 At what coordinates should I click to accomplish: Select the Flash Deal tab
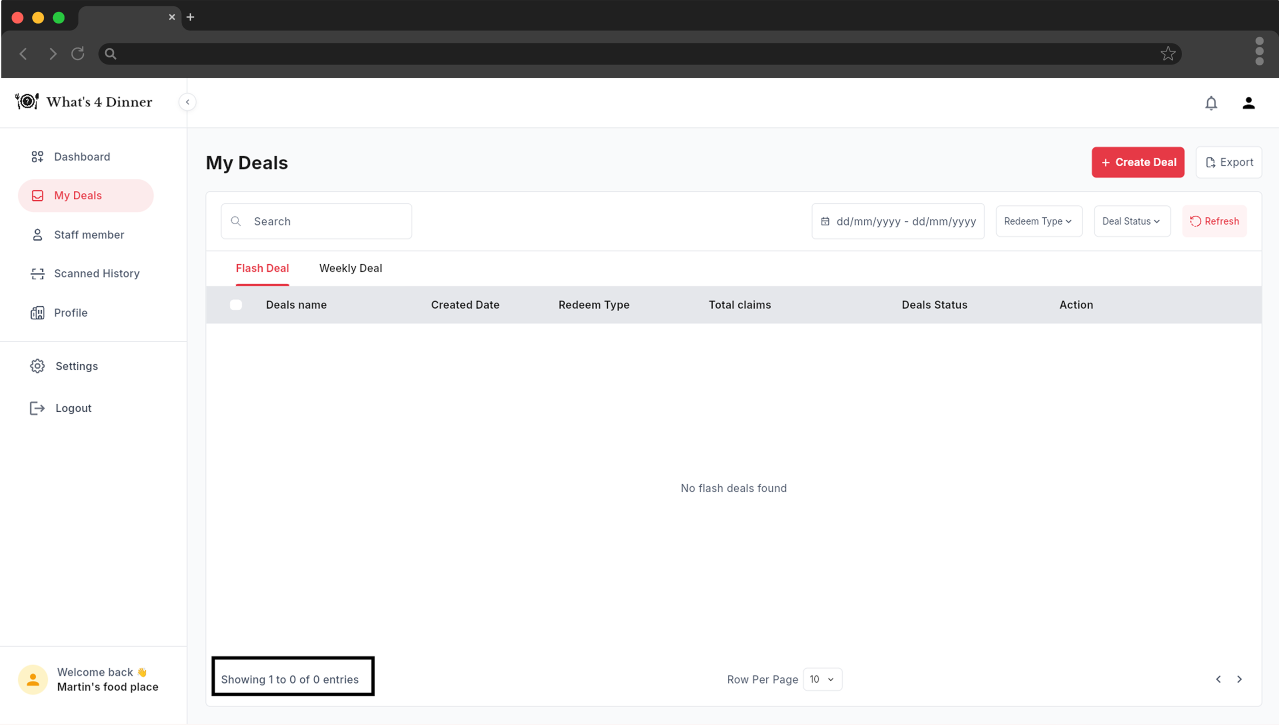[x=262, y=268]
